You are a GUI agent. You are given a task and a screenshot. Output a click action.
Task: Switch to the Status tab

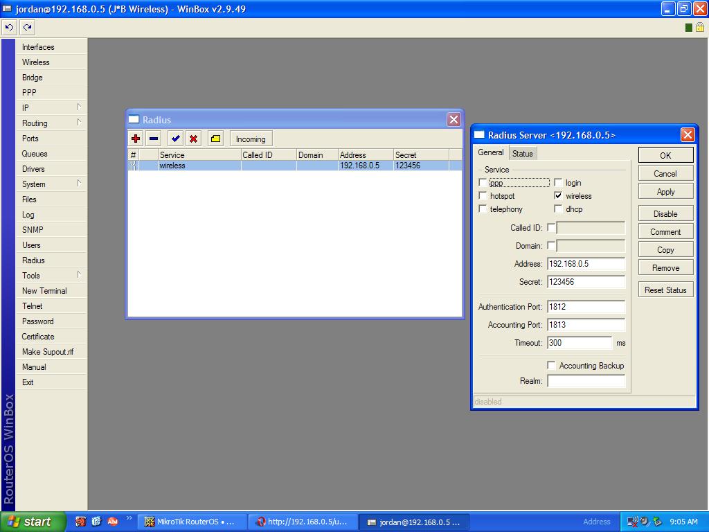click(x=523, y=153)
